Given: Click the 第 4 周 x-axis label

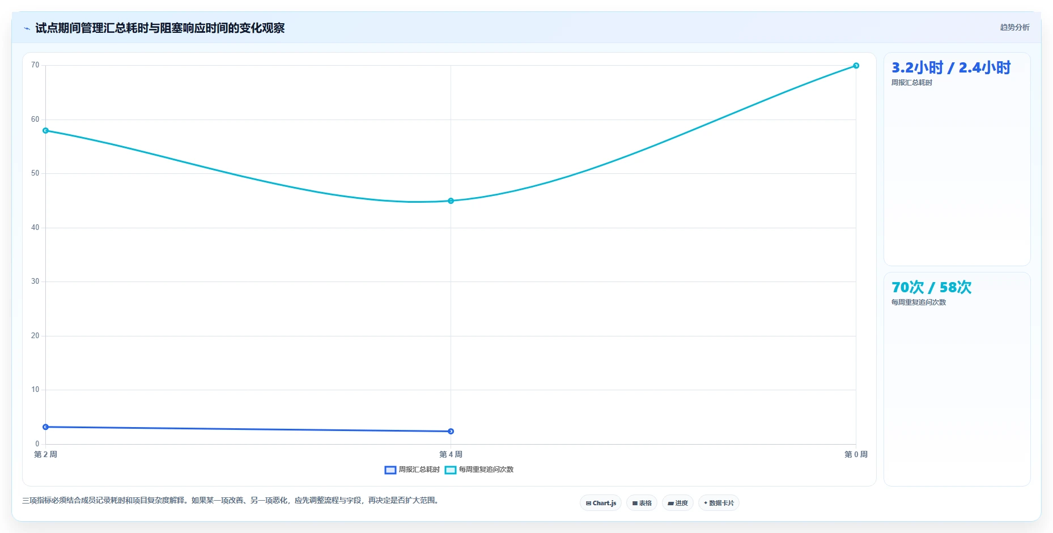Looking at the screenshot, I should click(451, 455).
